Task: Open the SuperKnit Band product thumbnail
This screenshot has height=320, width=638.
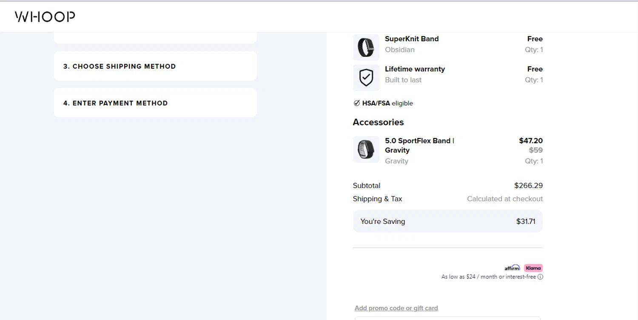Action: pyautogui.click(x=366, y=47)
